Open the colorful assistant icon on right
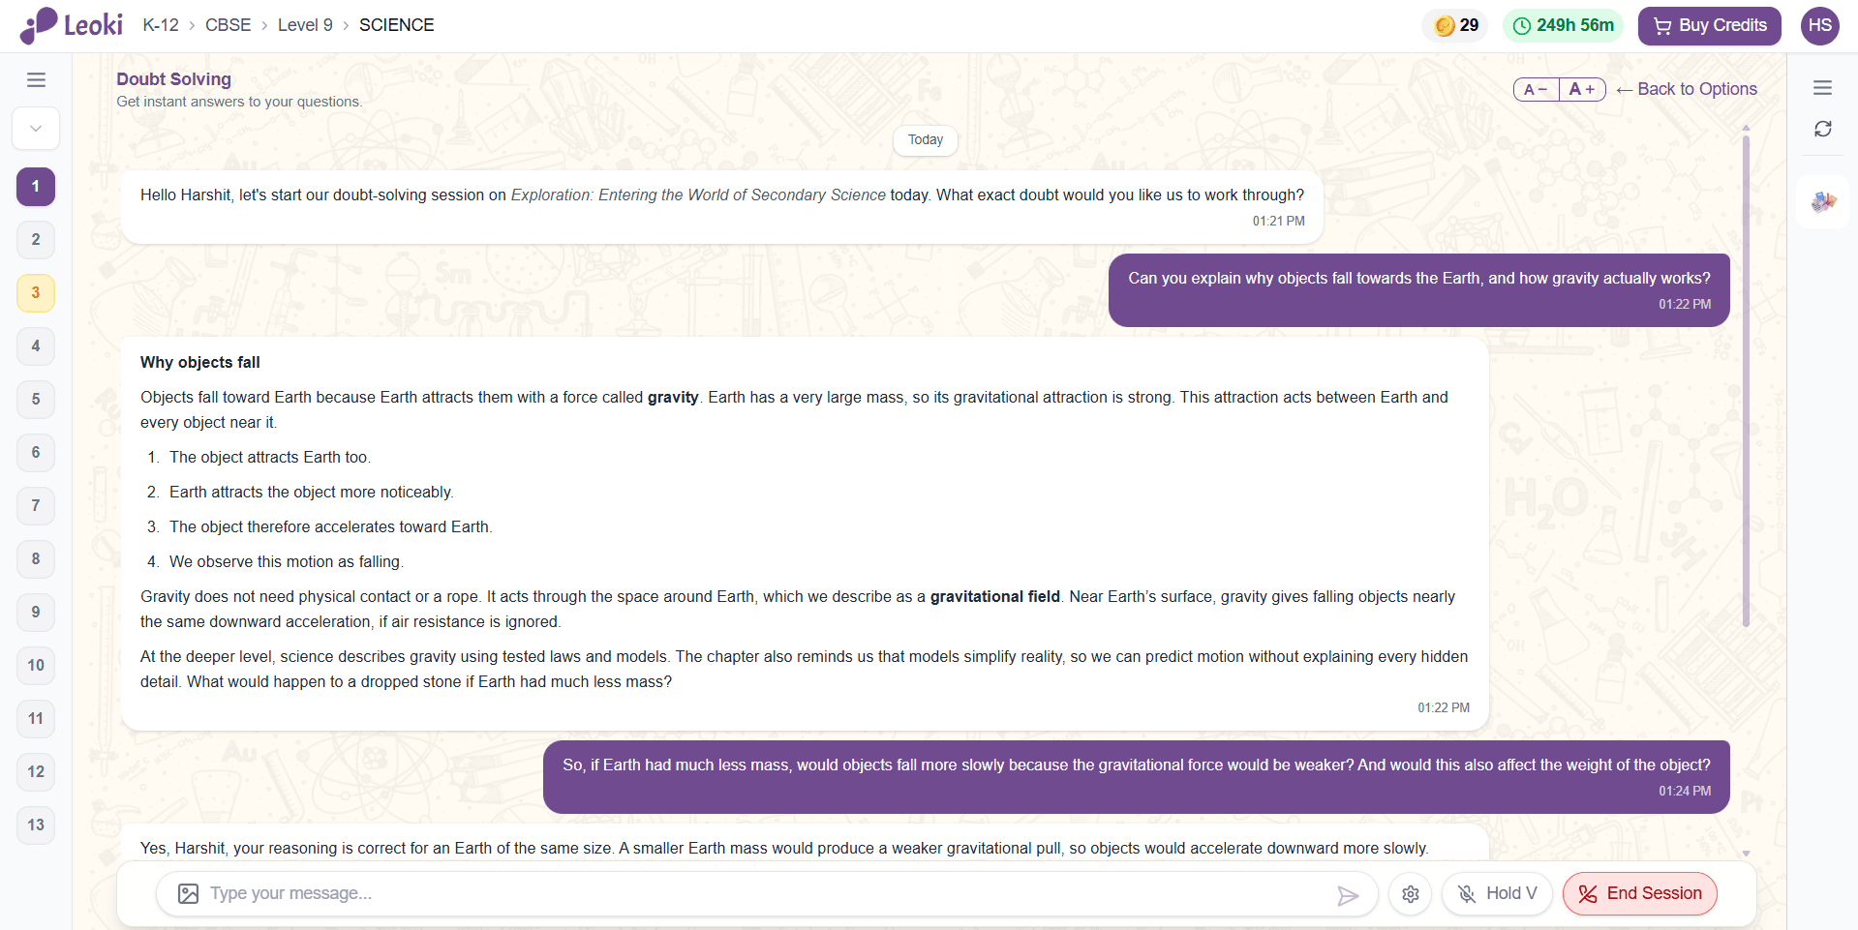The image size is (1858, 930). pyautogui.click(x=1823, y=201)
